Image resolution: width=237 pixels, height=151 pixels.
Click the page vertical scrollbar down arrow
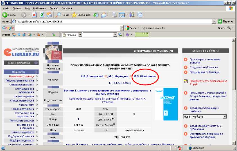point(234,143)
